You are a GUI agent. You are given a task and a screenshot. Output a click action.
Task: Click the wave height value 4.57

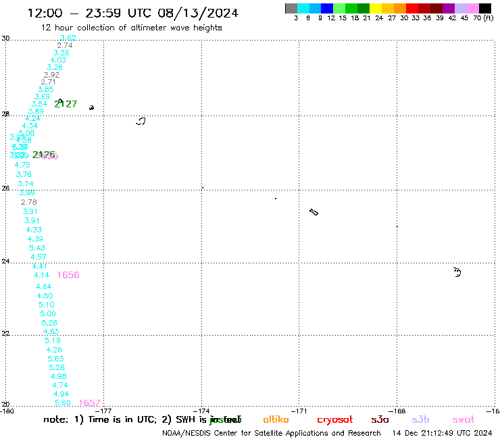pos(39,257)
